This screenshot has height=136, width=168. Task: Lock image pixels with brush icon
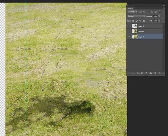(x=137, y=21)
